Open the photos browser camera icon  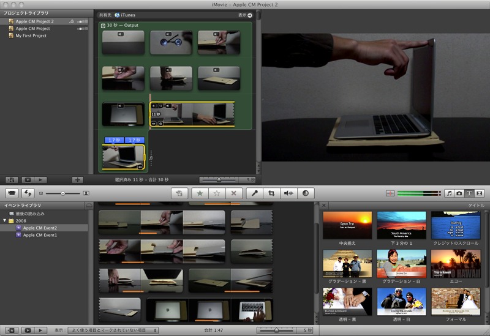click(459, 193)
